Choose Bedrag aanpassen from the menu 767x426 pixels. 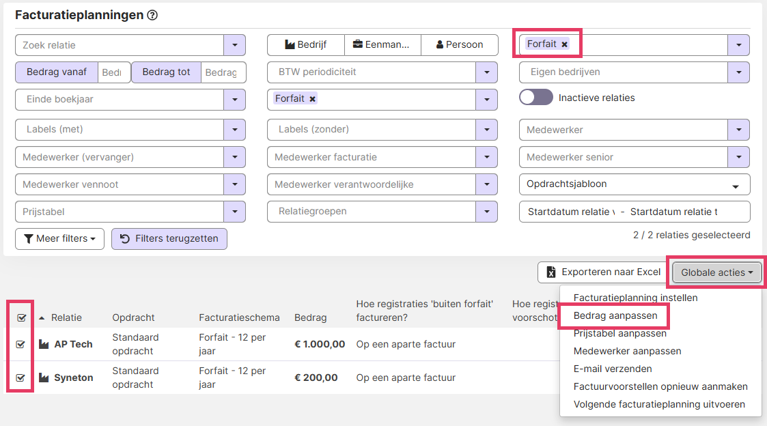(615, 315)
